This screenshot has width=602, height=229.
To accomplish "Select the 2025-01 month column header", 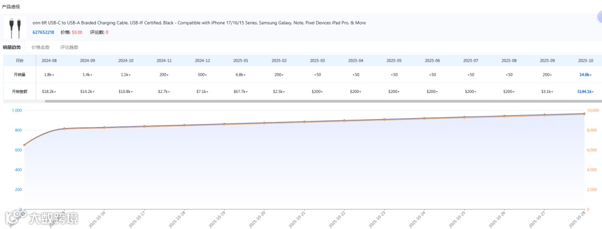I will [x=241, y=61].
